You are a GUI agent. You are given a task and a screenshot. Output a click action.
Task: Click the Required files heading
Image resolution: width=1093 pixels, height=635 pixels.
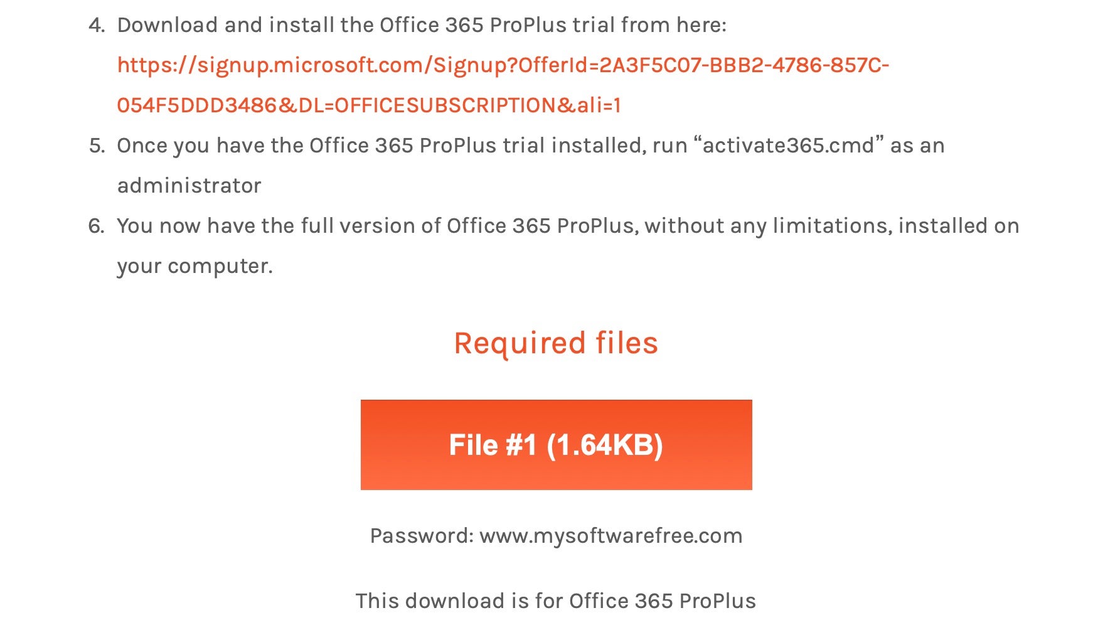point(556,343)
